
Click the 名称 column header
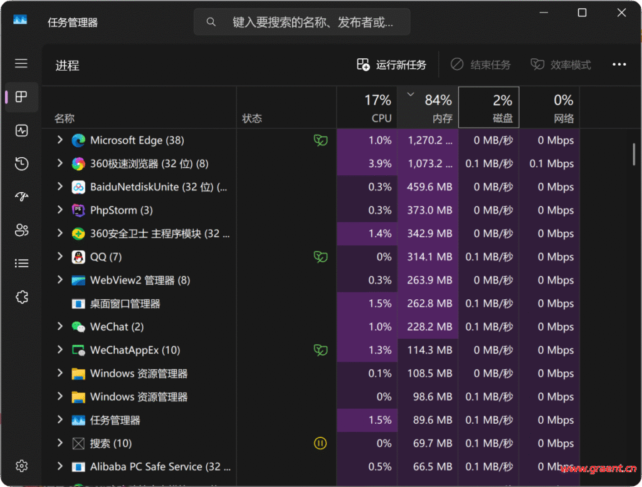65,118
